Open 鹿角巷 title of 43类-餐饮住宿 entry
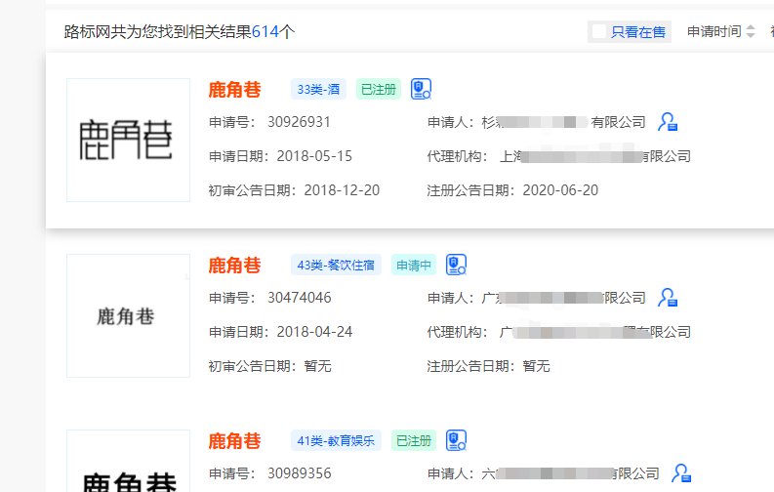Viewport: 774px width, 492px height. point(234,266)
